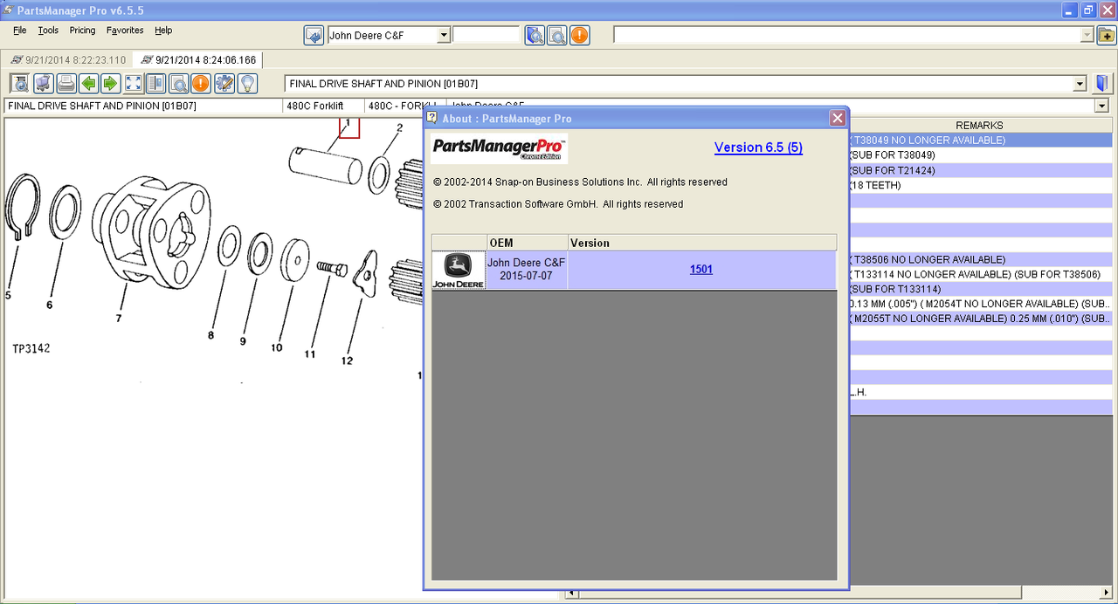Click the magnifier icon in second toolbar
Viewport: 1118px width, 604px height.
[179, 84]
